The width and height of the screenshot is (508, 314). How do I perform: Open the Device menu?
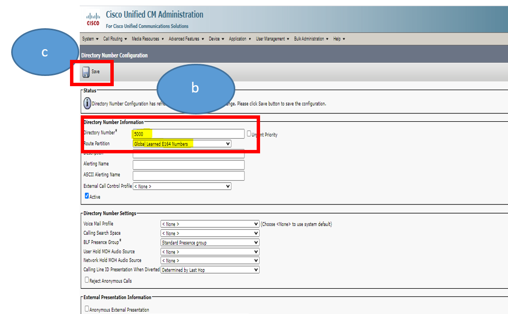(x=216, y=38)
